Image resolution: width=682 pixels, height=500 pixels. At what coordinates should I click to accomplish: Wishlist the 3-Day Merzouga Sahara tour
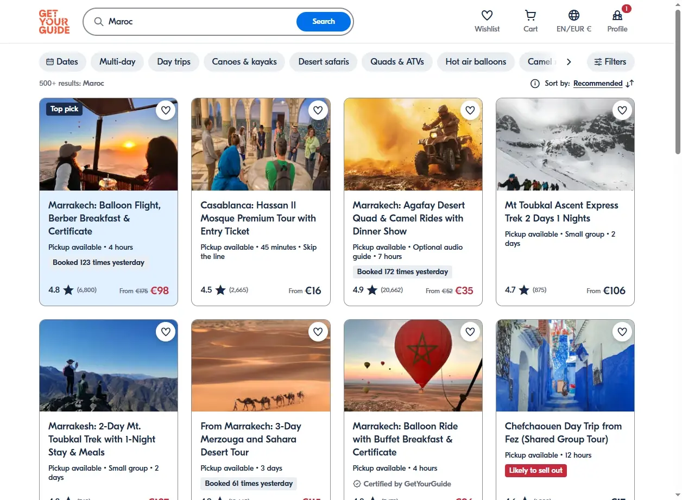318,331
